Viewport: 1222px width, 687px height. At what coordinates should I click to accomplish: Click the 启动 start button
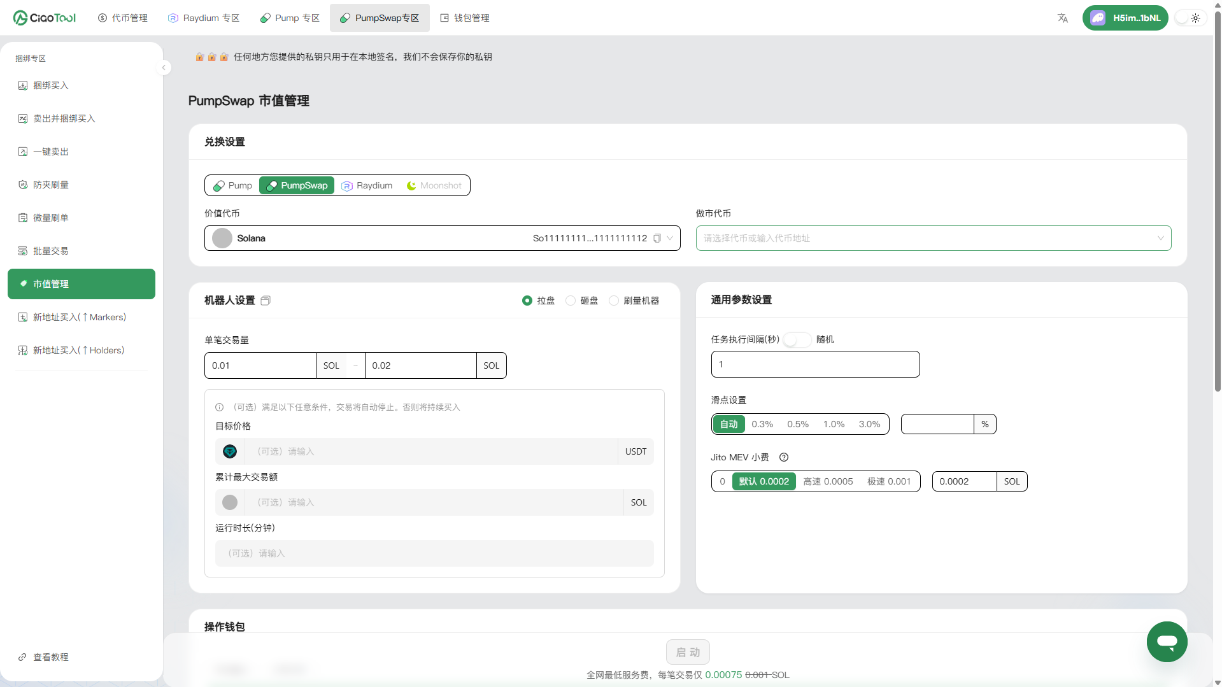688,653
